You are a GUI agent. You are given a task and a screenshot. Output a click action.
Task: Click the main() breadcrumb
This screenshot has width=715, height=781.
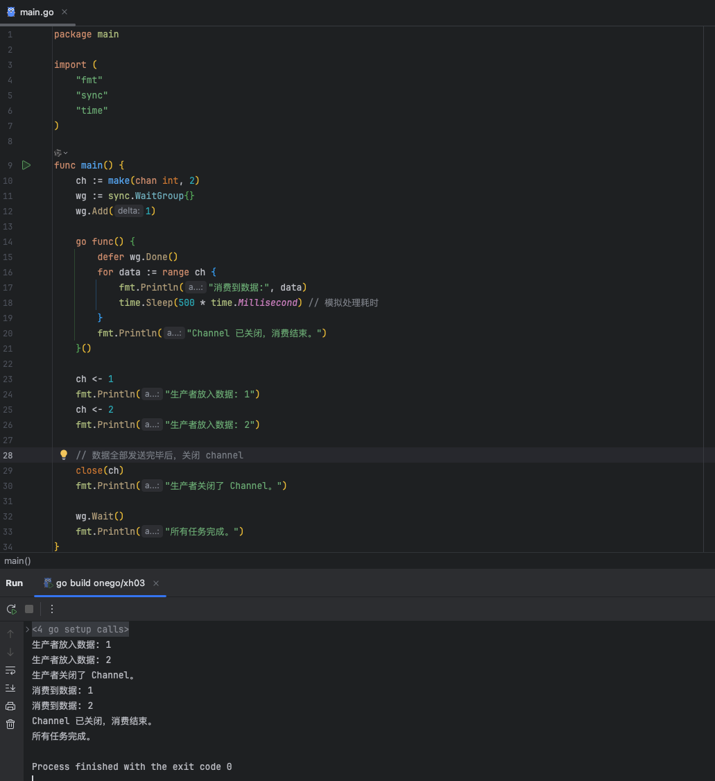pos(17,561)
